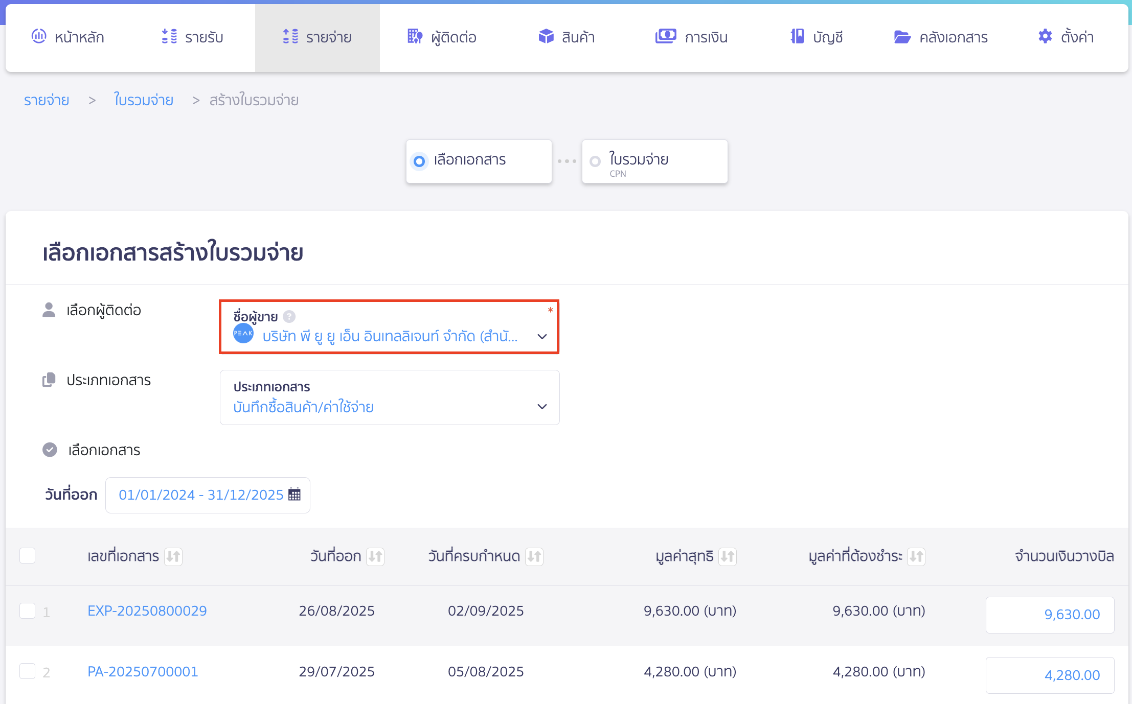Click the person icon beside เลือกผู้ติดต่อ
Viewport: 1132px width, 704px height.
49,310
